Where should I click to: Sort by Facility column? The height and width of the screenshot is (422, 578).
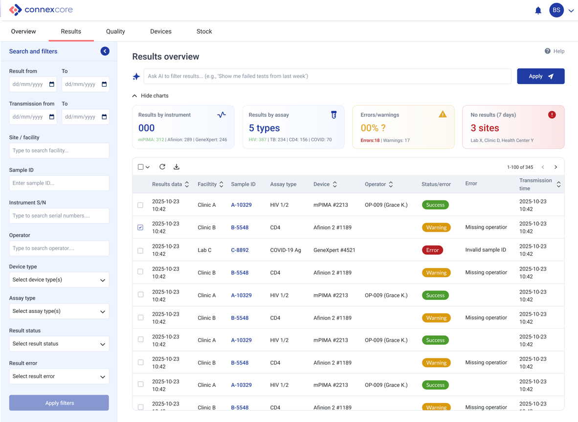click(221, 184)
